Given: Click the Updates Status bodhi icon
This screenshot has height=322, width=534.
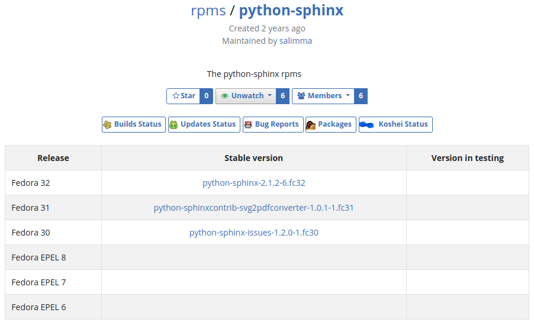Looking at the screenshot, I should (173, 125).
